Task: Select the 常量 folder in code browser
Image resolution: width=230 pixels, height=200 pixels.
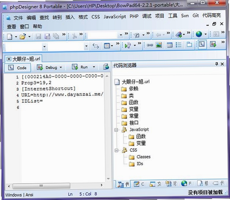Action: [x=134, y=116]
